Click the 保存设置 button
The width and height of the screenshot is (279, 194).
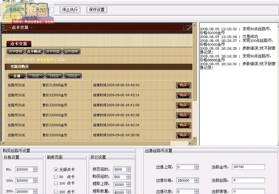tap(97, 10)
